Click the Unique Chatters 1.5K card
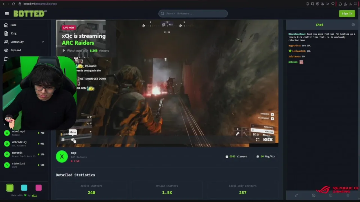The image size is (360, 202). pos(167,190)
